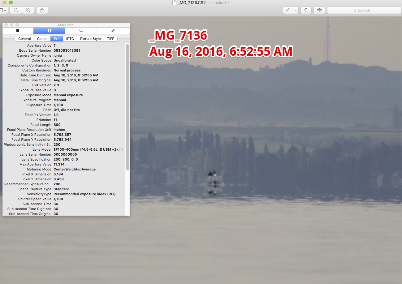
Task: Rotate the image with rotate icon
Action: (306, 10)
